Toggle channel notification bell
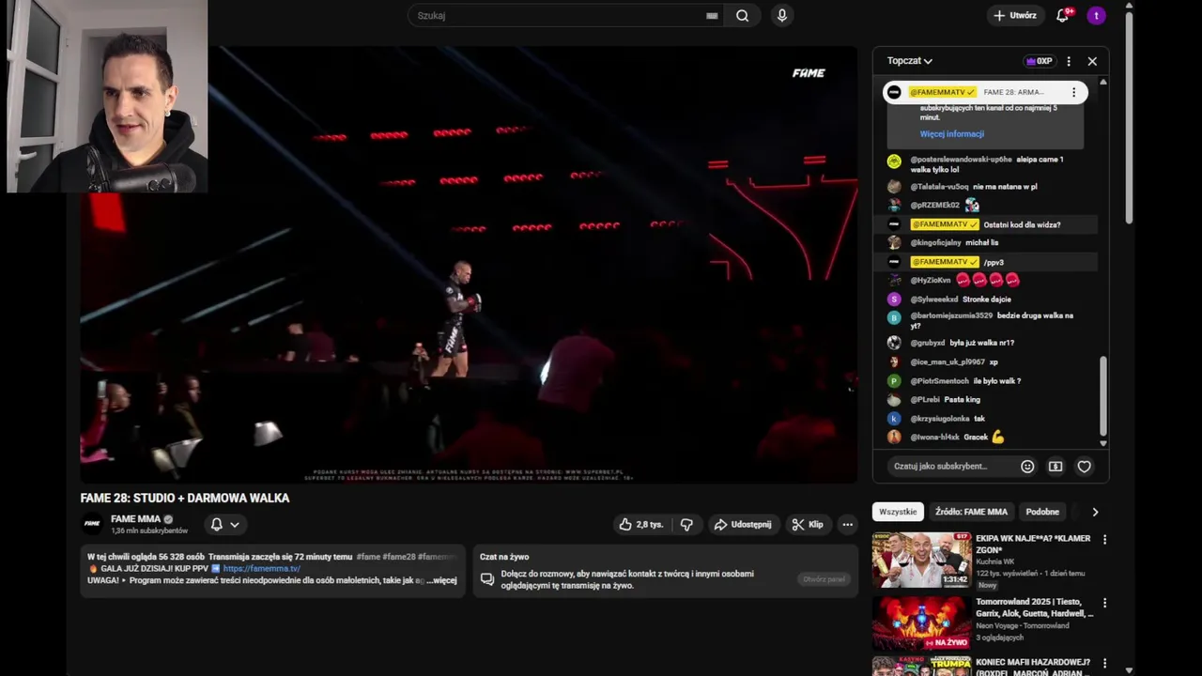1202x676 pixels. 217,525
